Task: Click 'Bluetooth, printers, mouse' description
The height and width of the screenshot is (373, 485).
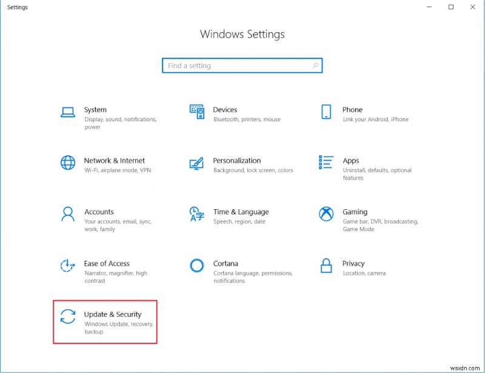Action: click(247, 119)
